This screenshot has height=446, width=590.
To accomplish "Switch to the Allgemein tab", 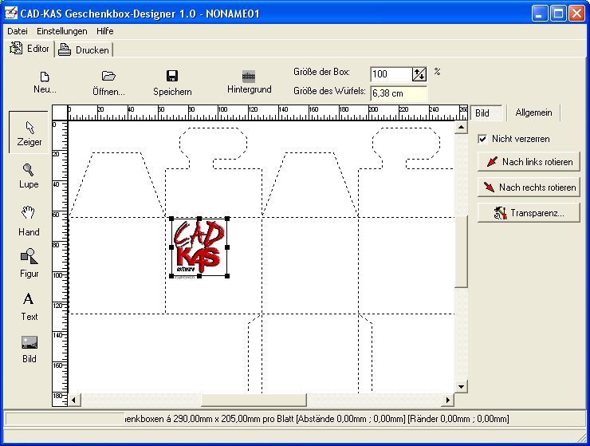I will click(533, 112).
